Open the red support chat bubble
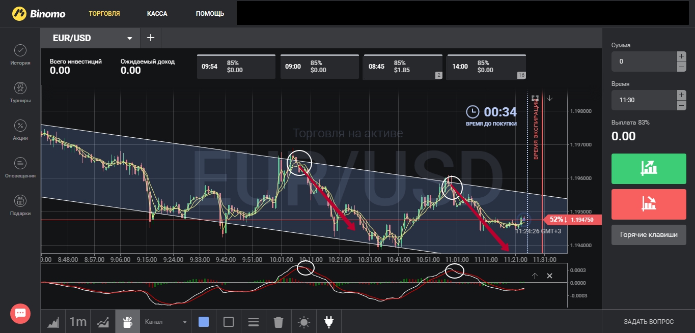This screenshot has width=695, height=333. click(x=20, y=313)
